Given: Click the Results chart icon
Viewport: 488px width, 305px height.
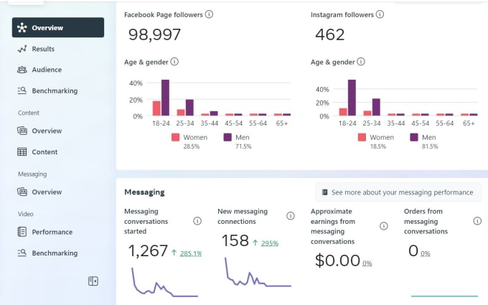Looking at the screenshot, I should pyautogui.click(x=22, y=49).
